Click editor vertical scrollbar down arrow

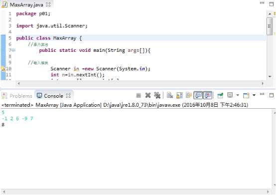(x=270, y=77)
